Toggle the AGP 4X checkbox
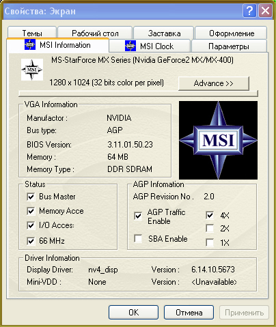The image size is (276, 327). coord(210,215)
